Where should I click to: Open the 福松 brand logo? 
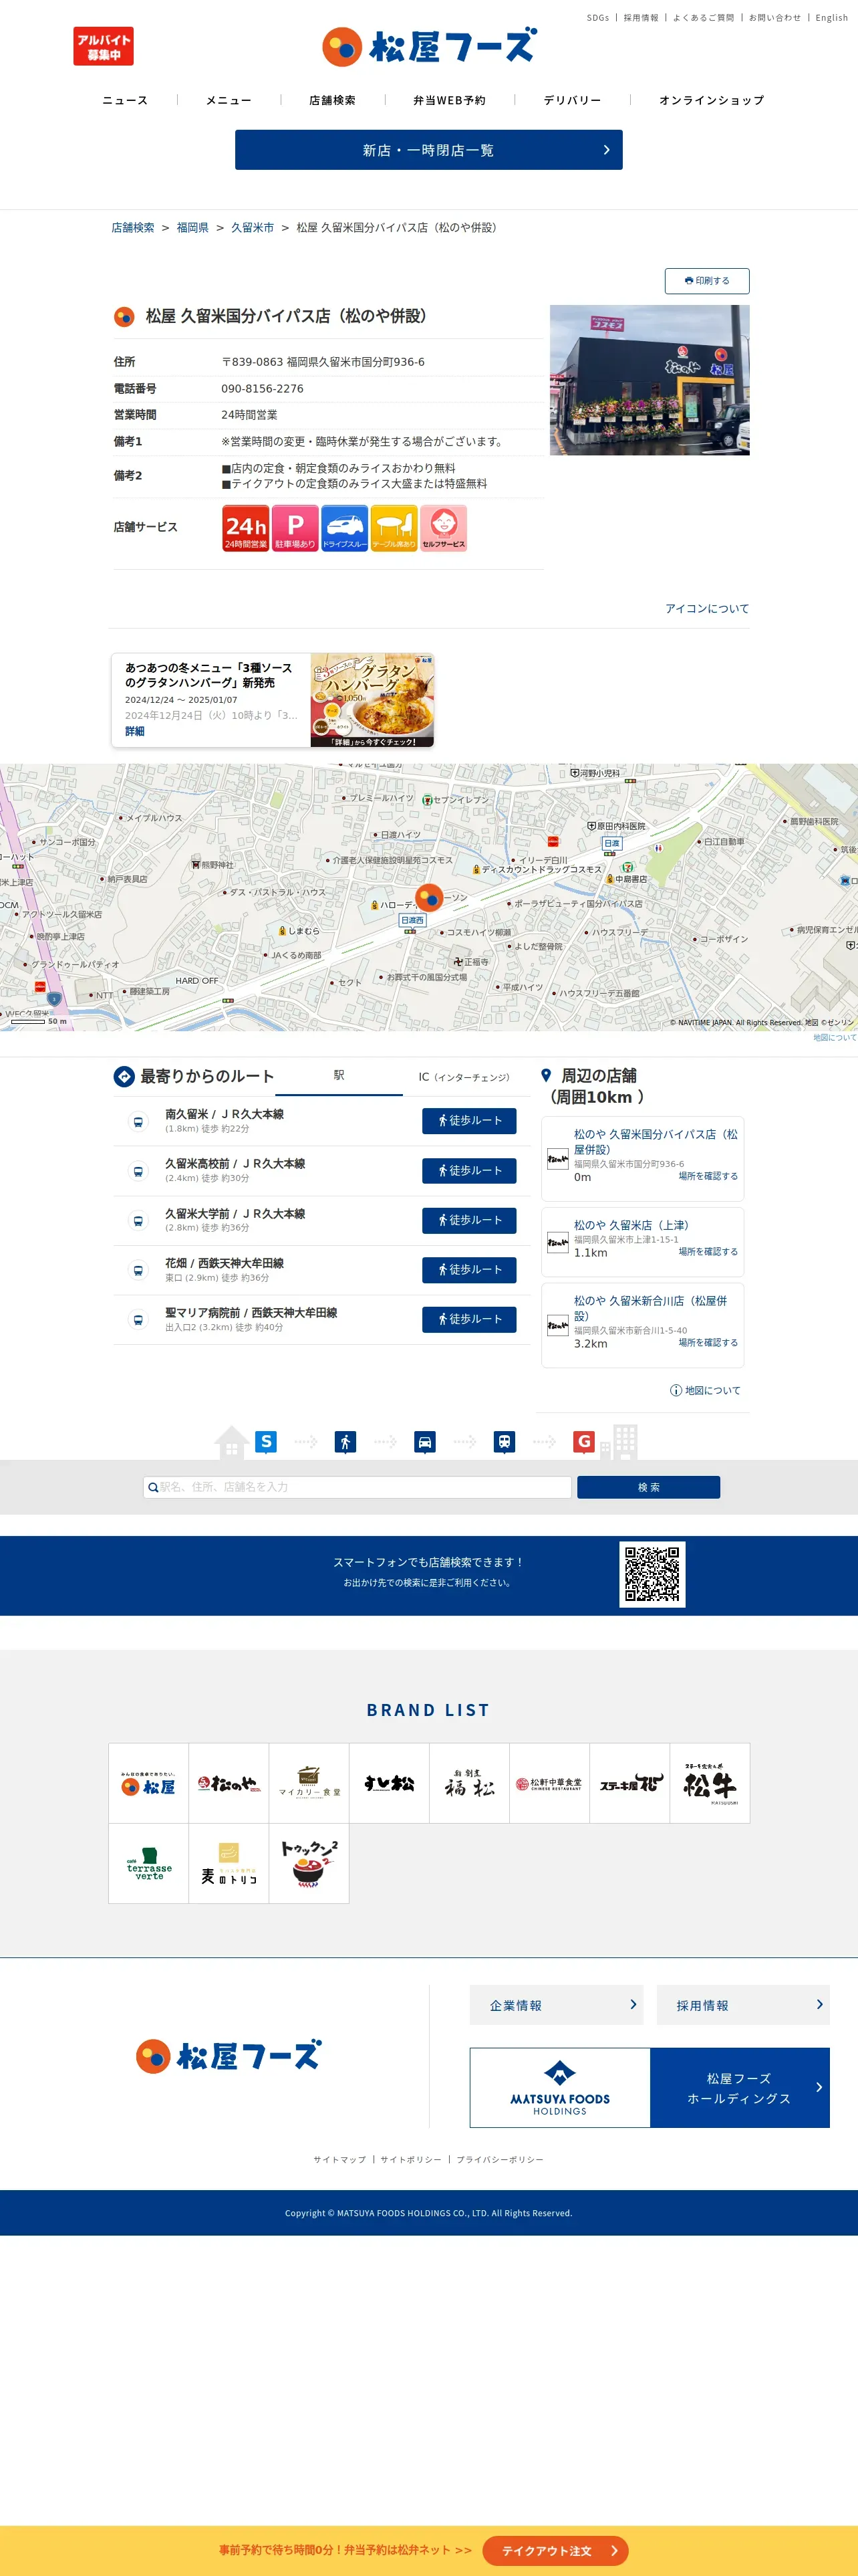point(470,1783)
